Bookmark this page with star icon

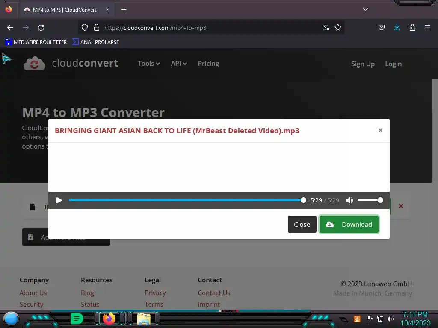coord(338,28)
